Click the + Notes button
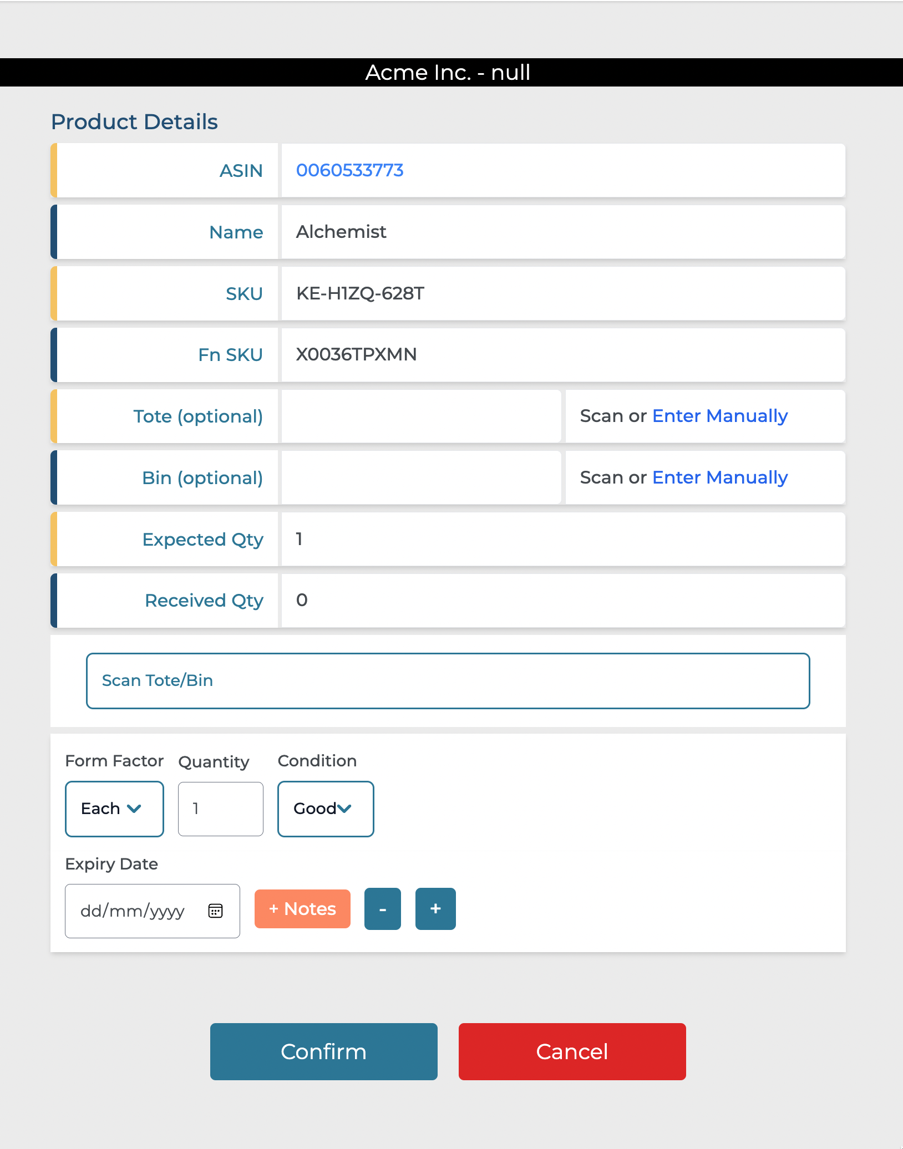The image size is (903, 1149). (302, 908)
